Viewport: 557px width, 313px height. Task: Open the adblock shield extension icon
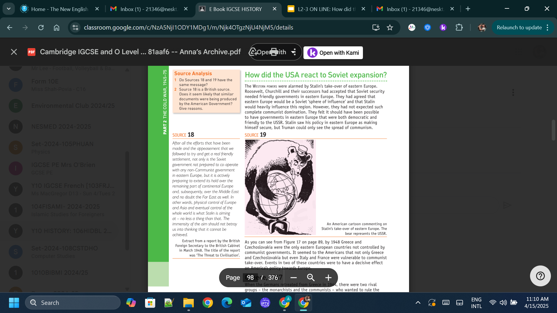tap(427, 28)
